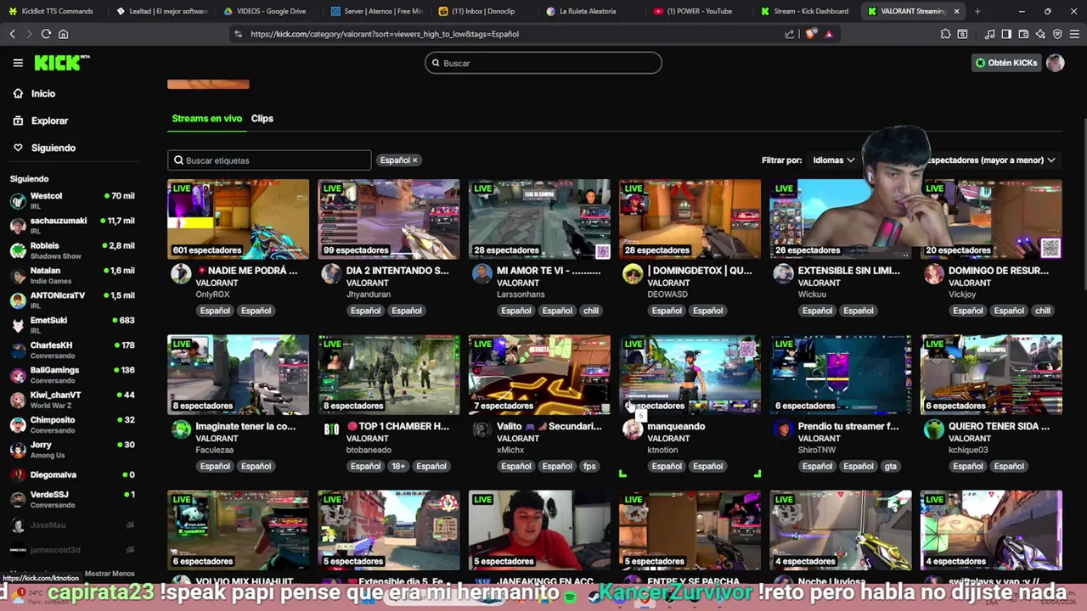1087x611 pixels.
Task: Click Mostrar Menos in the sidebar
Action: (x=110, y=574)
